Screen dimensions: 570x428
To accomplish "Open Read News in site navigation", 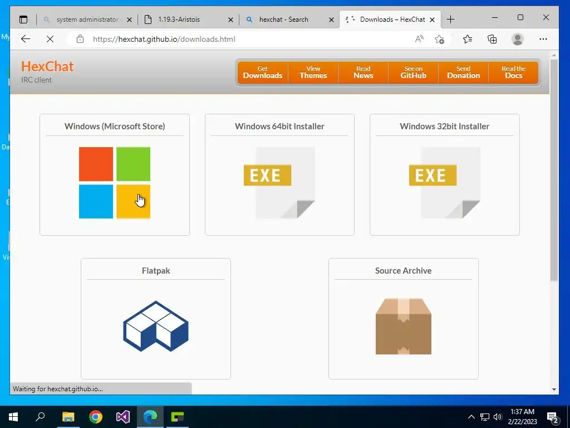I will point(363,72).
